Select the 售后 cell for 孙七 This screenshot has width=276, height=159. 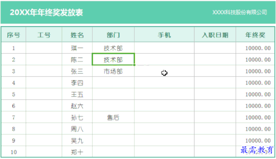[x=113, y=117]
